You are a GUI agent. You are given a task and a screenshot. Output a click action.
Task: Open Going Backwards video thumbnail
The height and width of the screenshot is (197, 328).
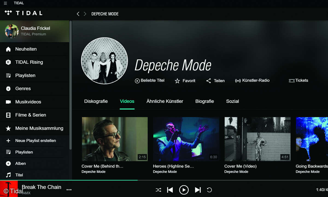coord(312,139)
